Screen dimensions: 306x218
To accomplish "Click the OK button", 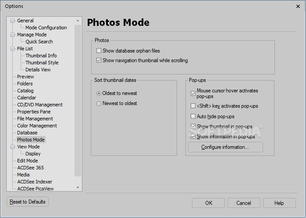I will tap(208, 203).
